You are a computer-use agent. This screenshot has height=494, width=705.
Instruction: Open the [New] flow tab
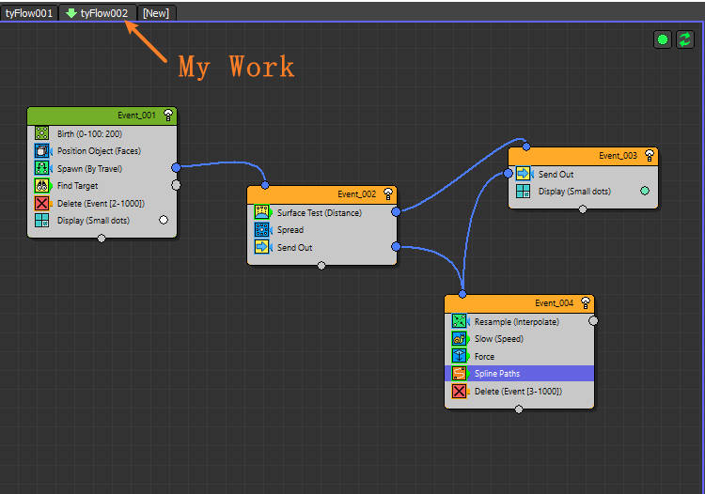point(156,13)
